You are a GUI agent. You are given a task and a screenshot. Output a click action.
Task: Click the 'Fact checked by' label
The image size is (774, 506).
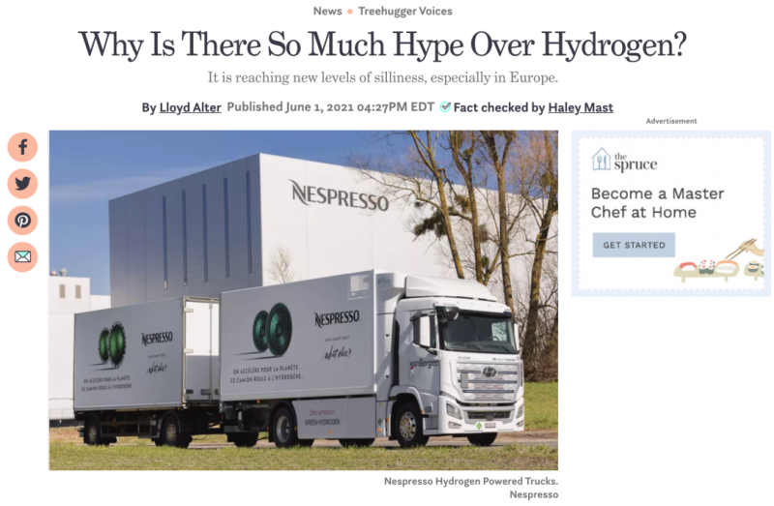click(x=499, y=107)
